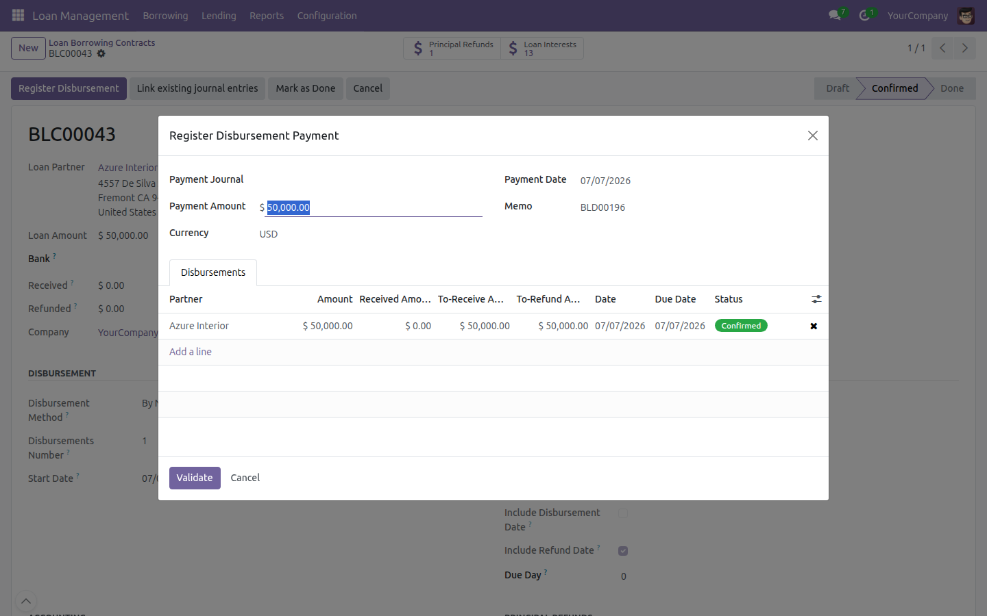The image size is (987, 616).
Task: Select the Disbursements tab
Action: point(213,272)
